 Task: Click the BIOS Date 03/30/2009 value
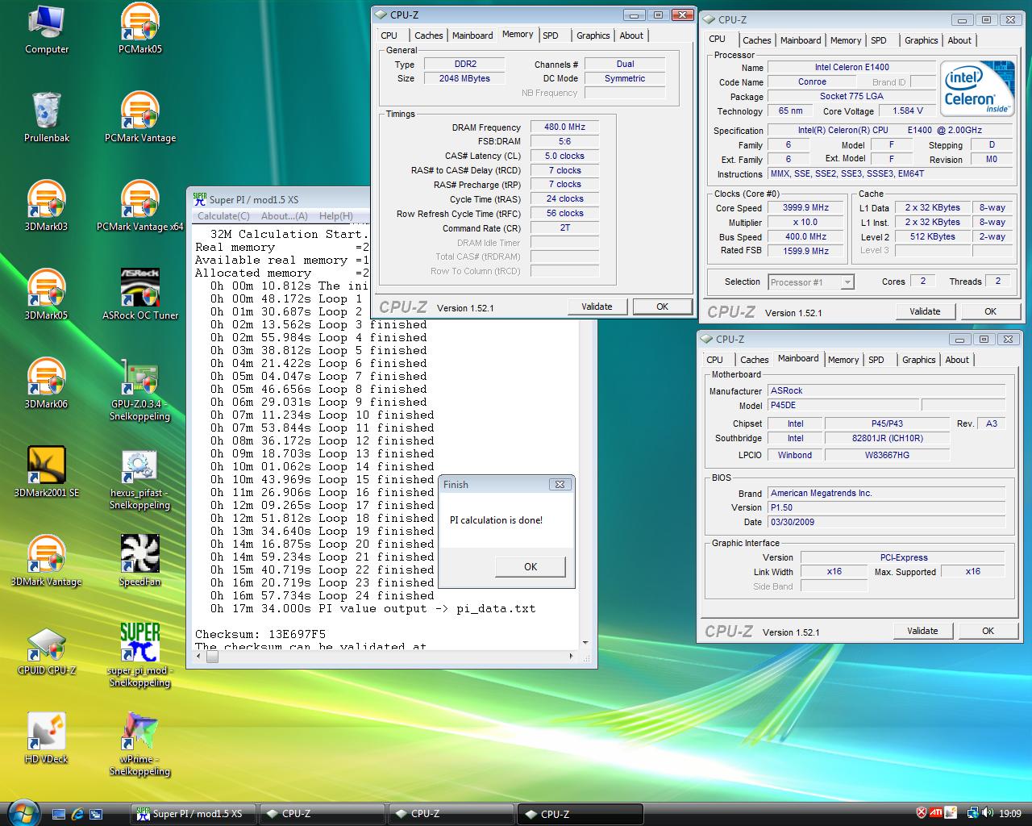tap(887, 522)
